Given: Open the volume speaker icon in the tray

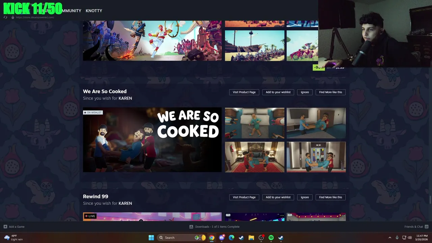Looking at the screenshot, I should (410, 238).
